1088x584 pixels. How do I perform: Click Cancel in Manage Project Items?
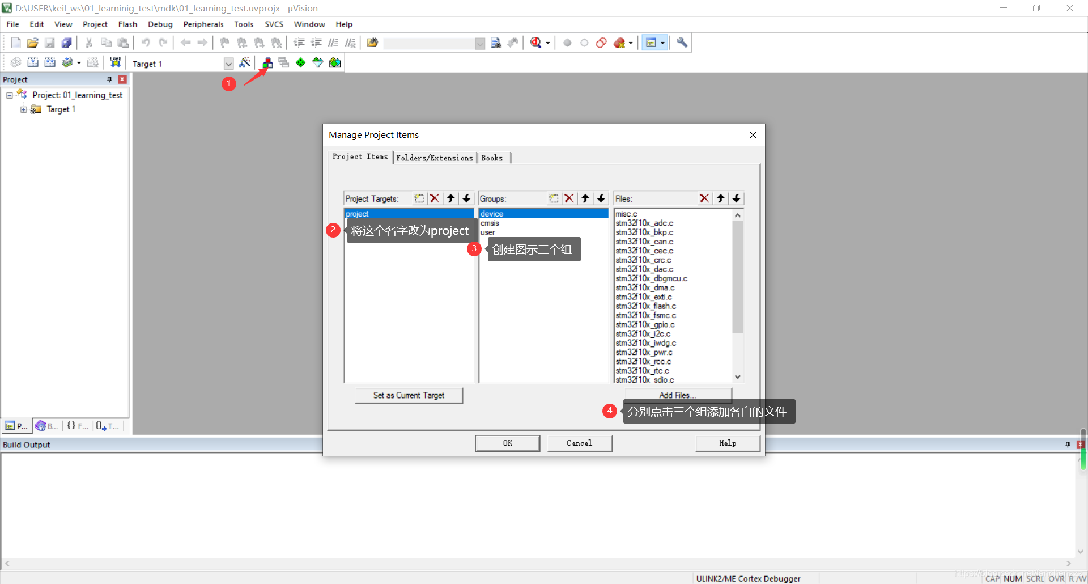pos(580,443)
